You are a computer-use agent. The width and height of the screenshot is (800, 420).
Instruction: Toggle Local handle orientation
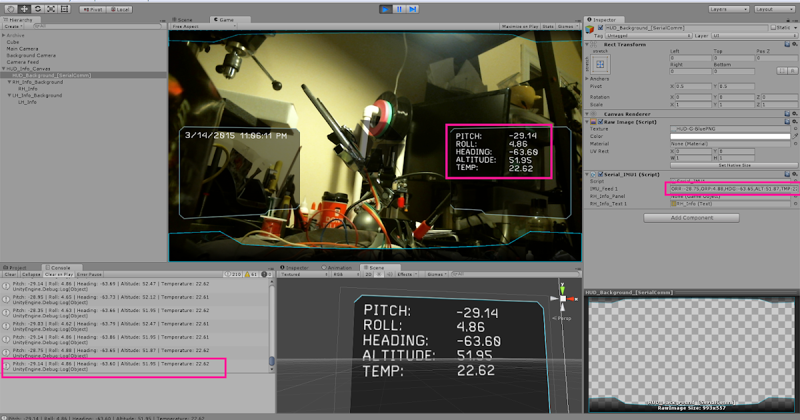[x=120, y=9]
